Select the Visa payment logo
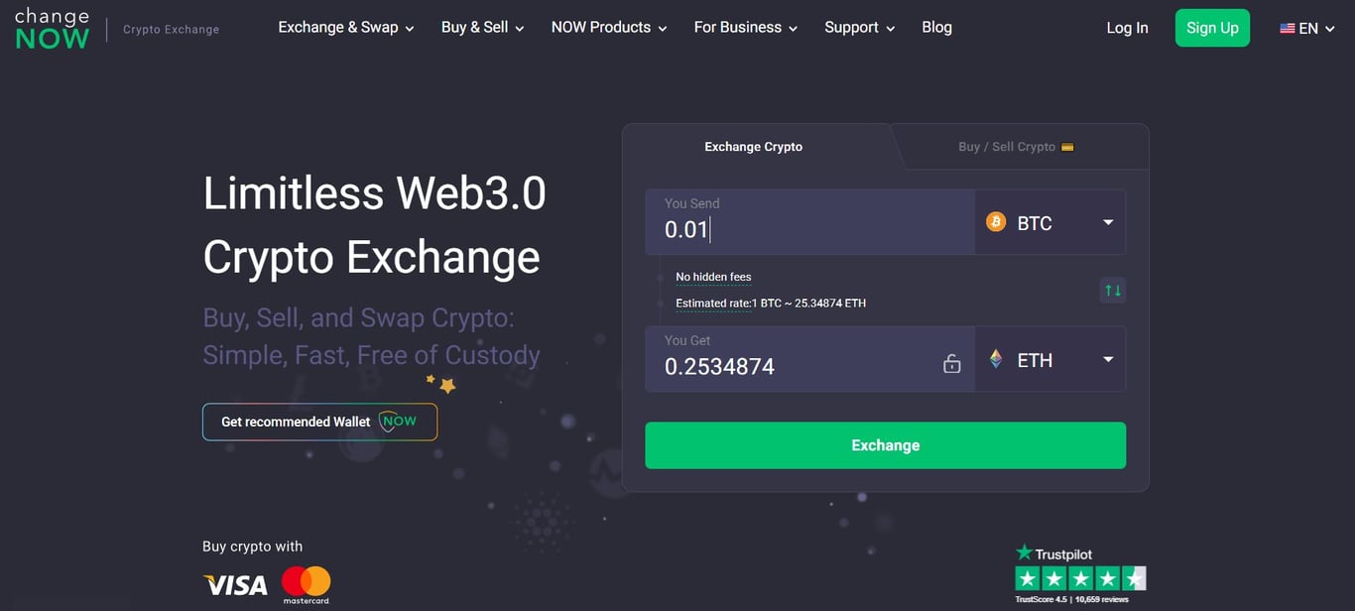Screen dimensions: 1355x611 click(234, 585)
